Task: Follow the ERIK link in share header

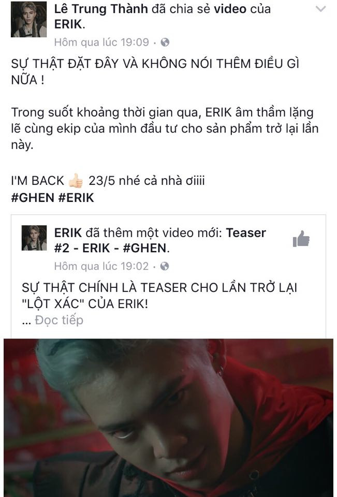Action: [x=68, y=25]
